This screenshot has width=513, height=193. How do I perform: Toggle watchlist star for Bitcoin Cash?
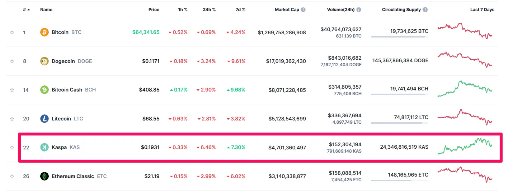[x=12, y=90]
